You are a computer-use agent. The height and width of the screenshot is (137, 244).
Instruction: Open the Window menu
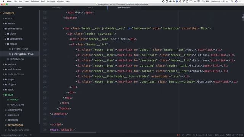pos(60,2)
